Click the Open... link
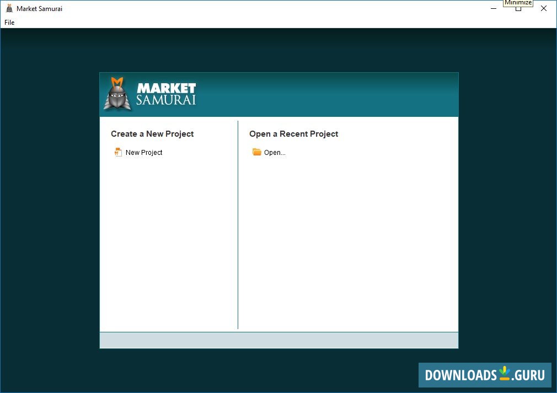 click(275, 153)
